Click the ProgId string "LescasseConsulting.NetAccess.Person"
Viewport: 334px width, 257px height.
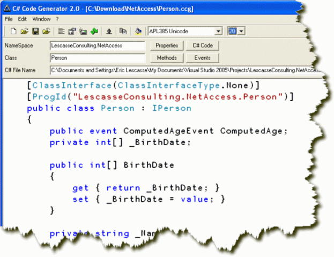[178, 97]
